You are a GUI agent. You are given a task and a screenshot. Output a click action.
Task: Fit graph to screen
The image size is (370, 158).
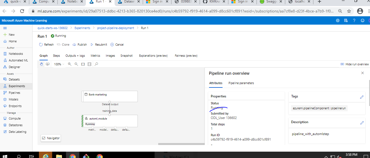(x=83, y=64)
